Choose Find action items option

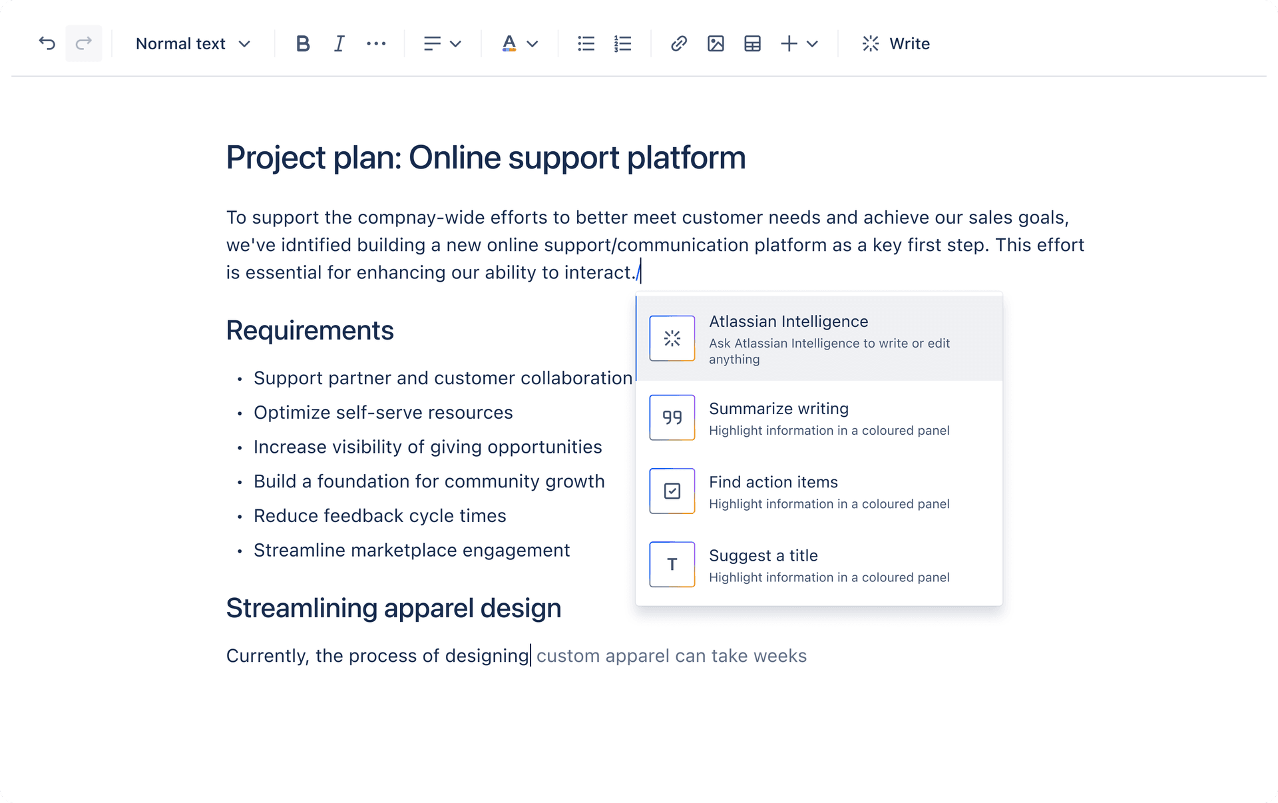point(819,491)
